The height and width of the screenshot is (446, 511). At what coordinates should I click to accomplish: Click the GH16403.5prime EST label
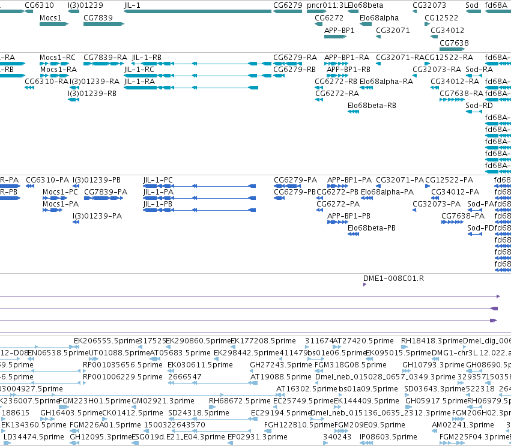(x=71, y=413)
